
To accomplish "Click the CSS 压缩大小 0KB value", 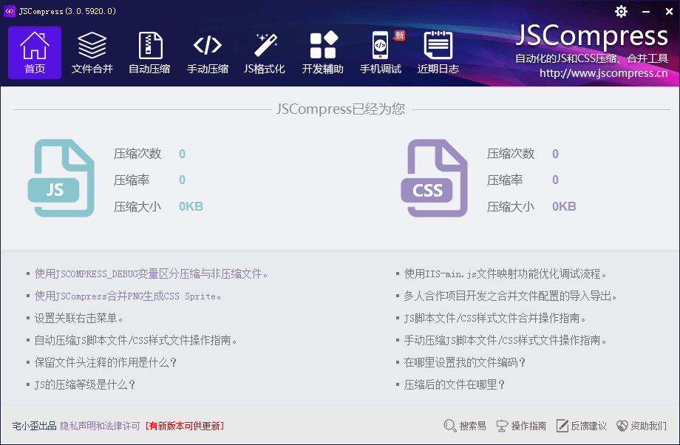I will tap(564, 206).
